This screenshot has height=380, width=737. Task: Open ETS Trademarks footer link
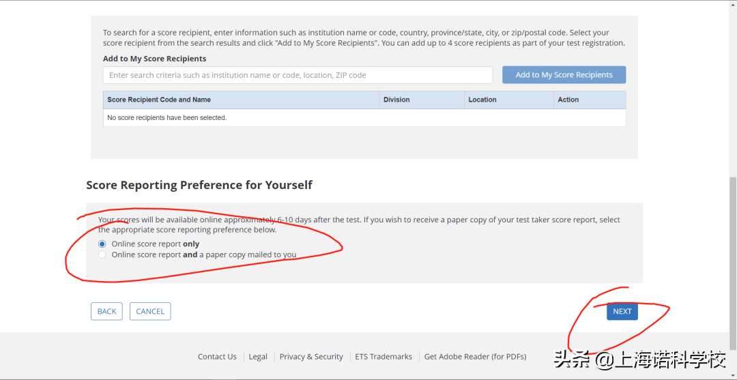[x=384, y=357]
